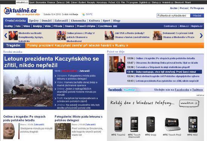The height and width of the screenshot is (141, 207).
Task: Click the plane crash wreckage photo
Action: pos(28,88)
